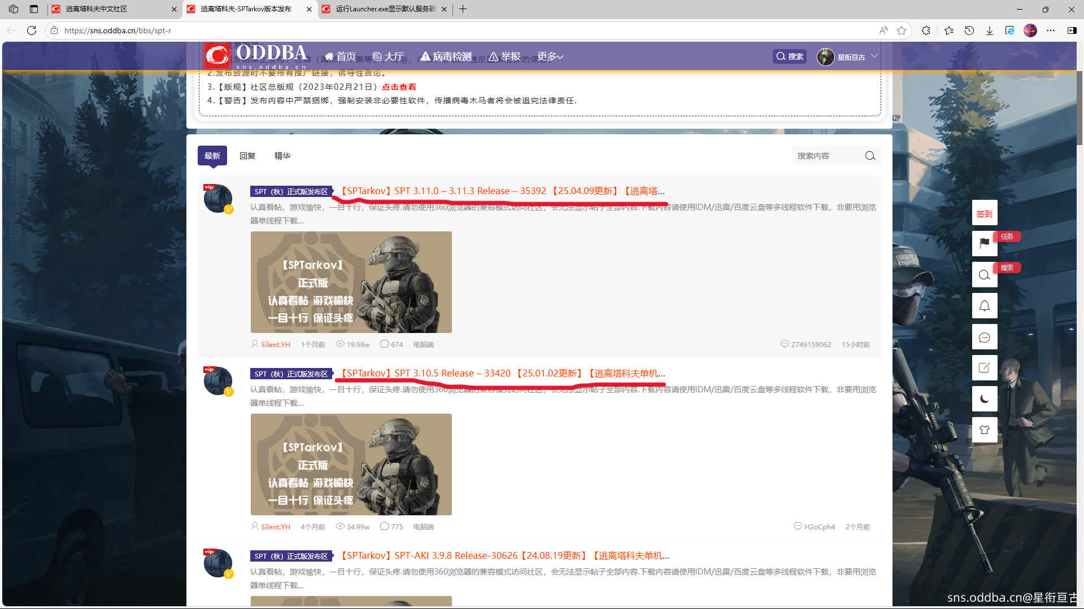The image size is (1084, 609).
Task: Open thumbnail of SPT 3.11.3 post
Action: [351, 282]
